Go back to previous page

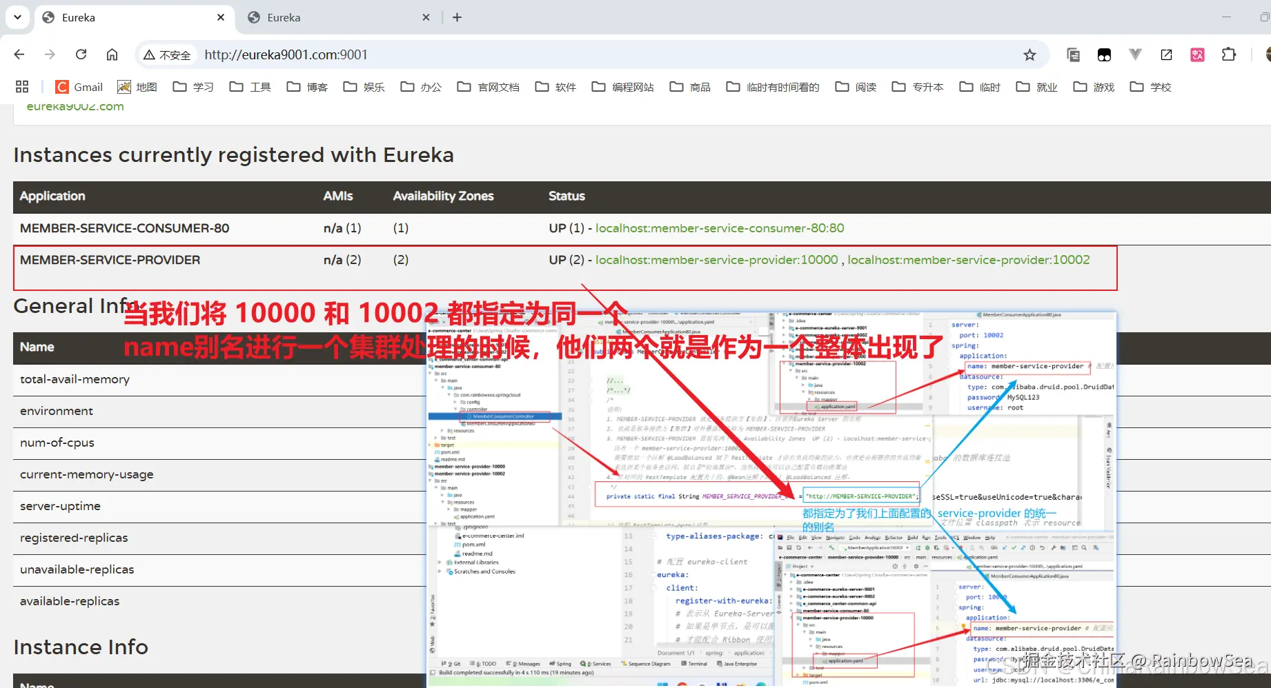(19, 54)
